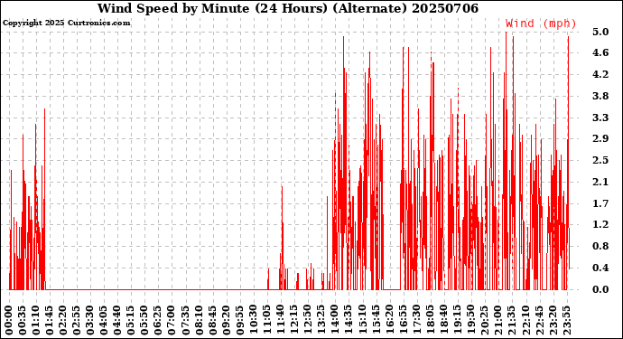Click the 18:05 time label
Viewport: 623px width, 339px height.
pyautogui.click(x=431, y=321)
